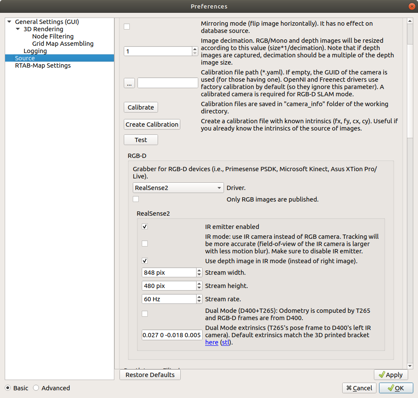Click the Stream rate spinner arrows
Viewport: 418px width, 398px height.
point(199,299)
